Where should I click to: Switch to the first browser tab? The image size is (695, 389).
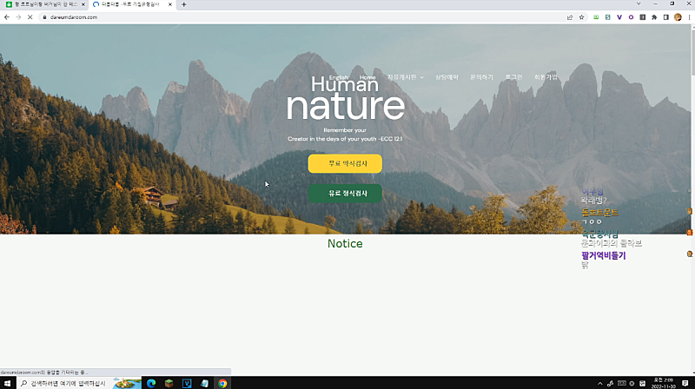pyautogui.click(x=44, y=4)
